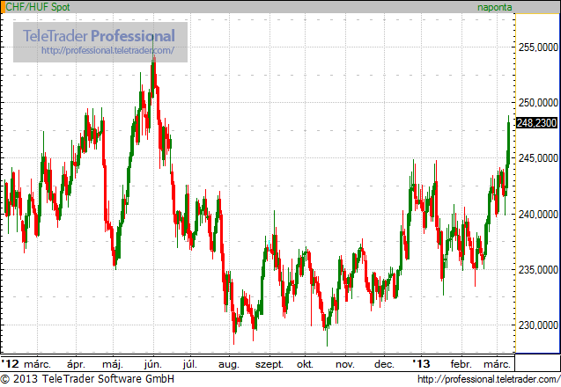This screenshot has width=561, height=387.
Task: Click the ápr. month label
Action: coord(76,364)
